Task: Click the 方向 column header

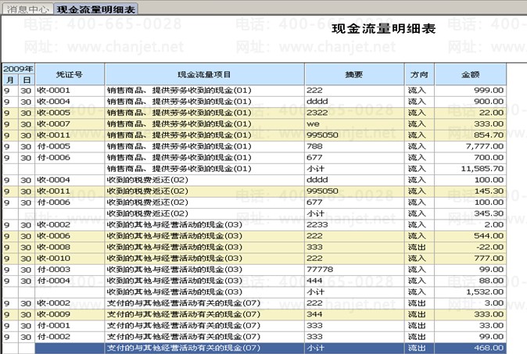Action: point(419,74)
